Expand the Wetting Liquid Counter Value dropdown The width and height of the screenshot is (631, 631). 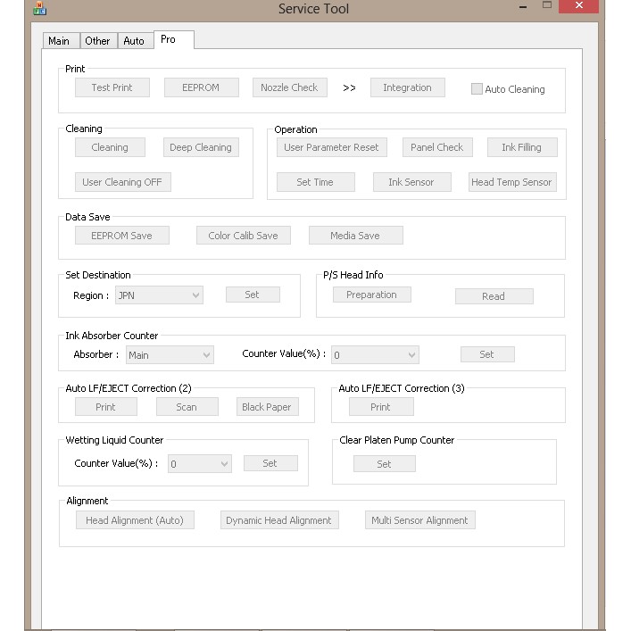point(200,464)
